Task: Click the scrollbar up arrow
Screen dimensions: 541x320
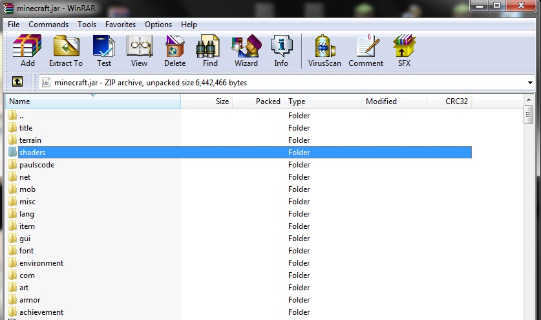Action: (x=529, y=100)
